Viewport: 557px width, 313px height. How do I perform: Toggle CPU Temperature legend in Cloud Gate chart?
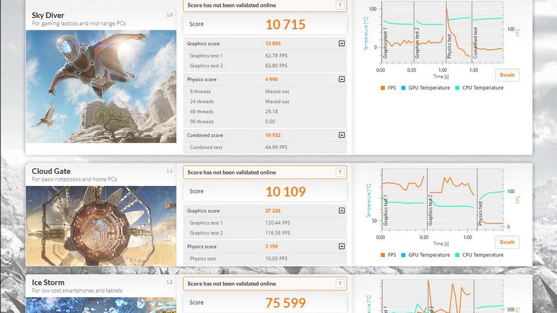click(x=479, y=255)
